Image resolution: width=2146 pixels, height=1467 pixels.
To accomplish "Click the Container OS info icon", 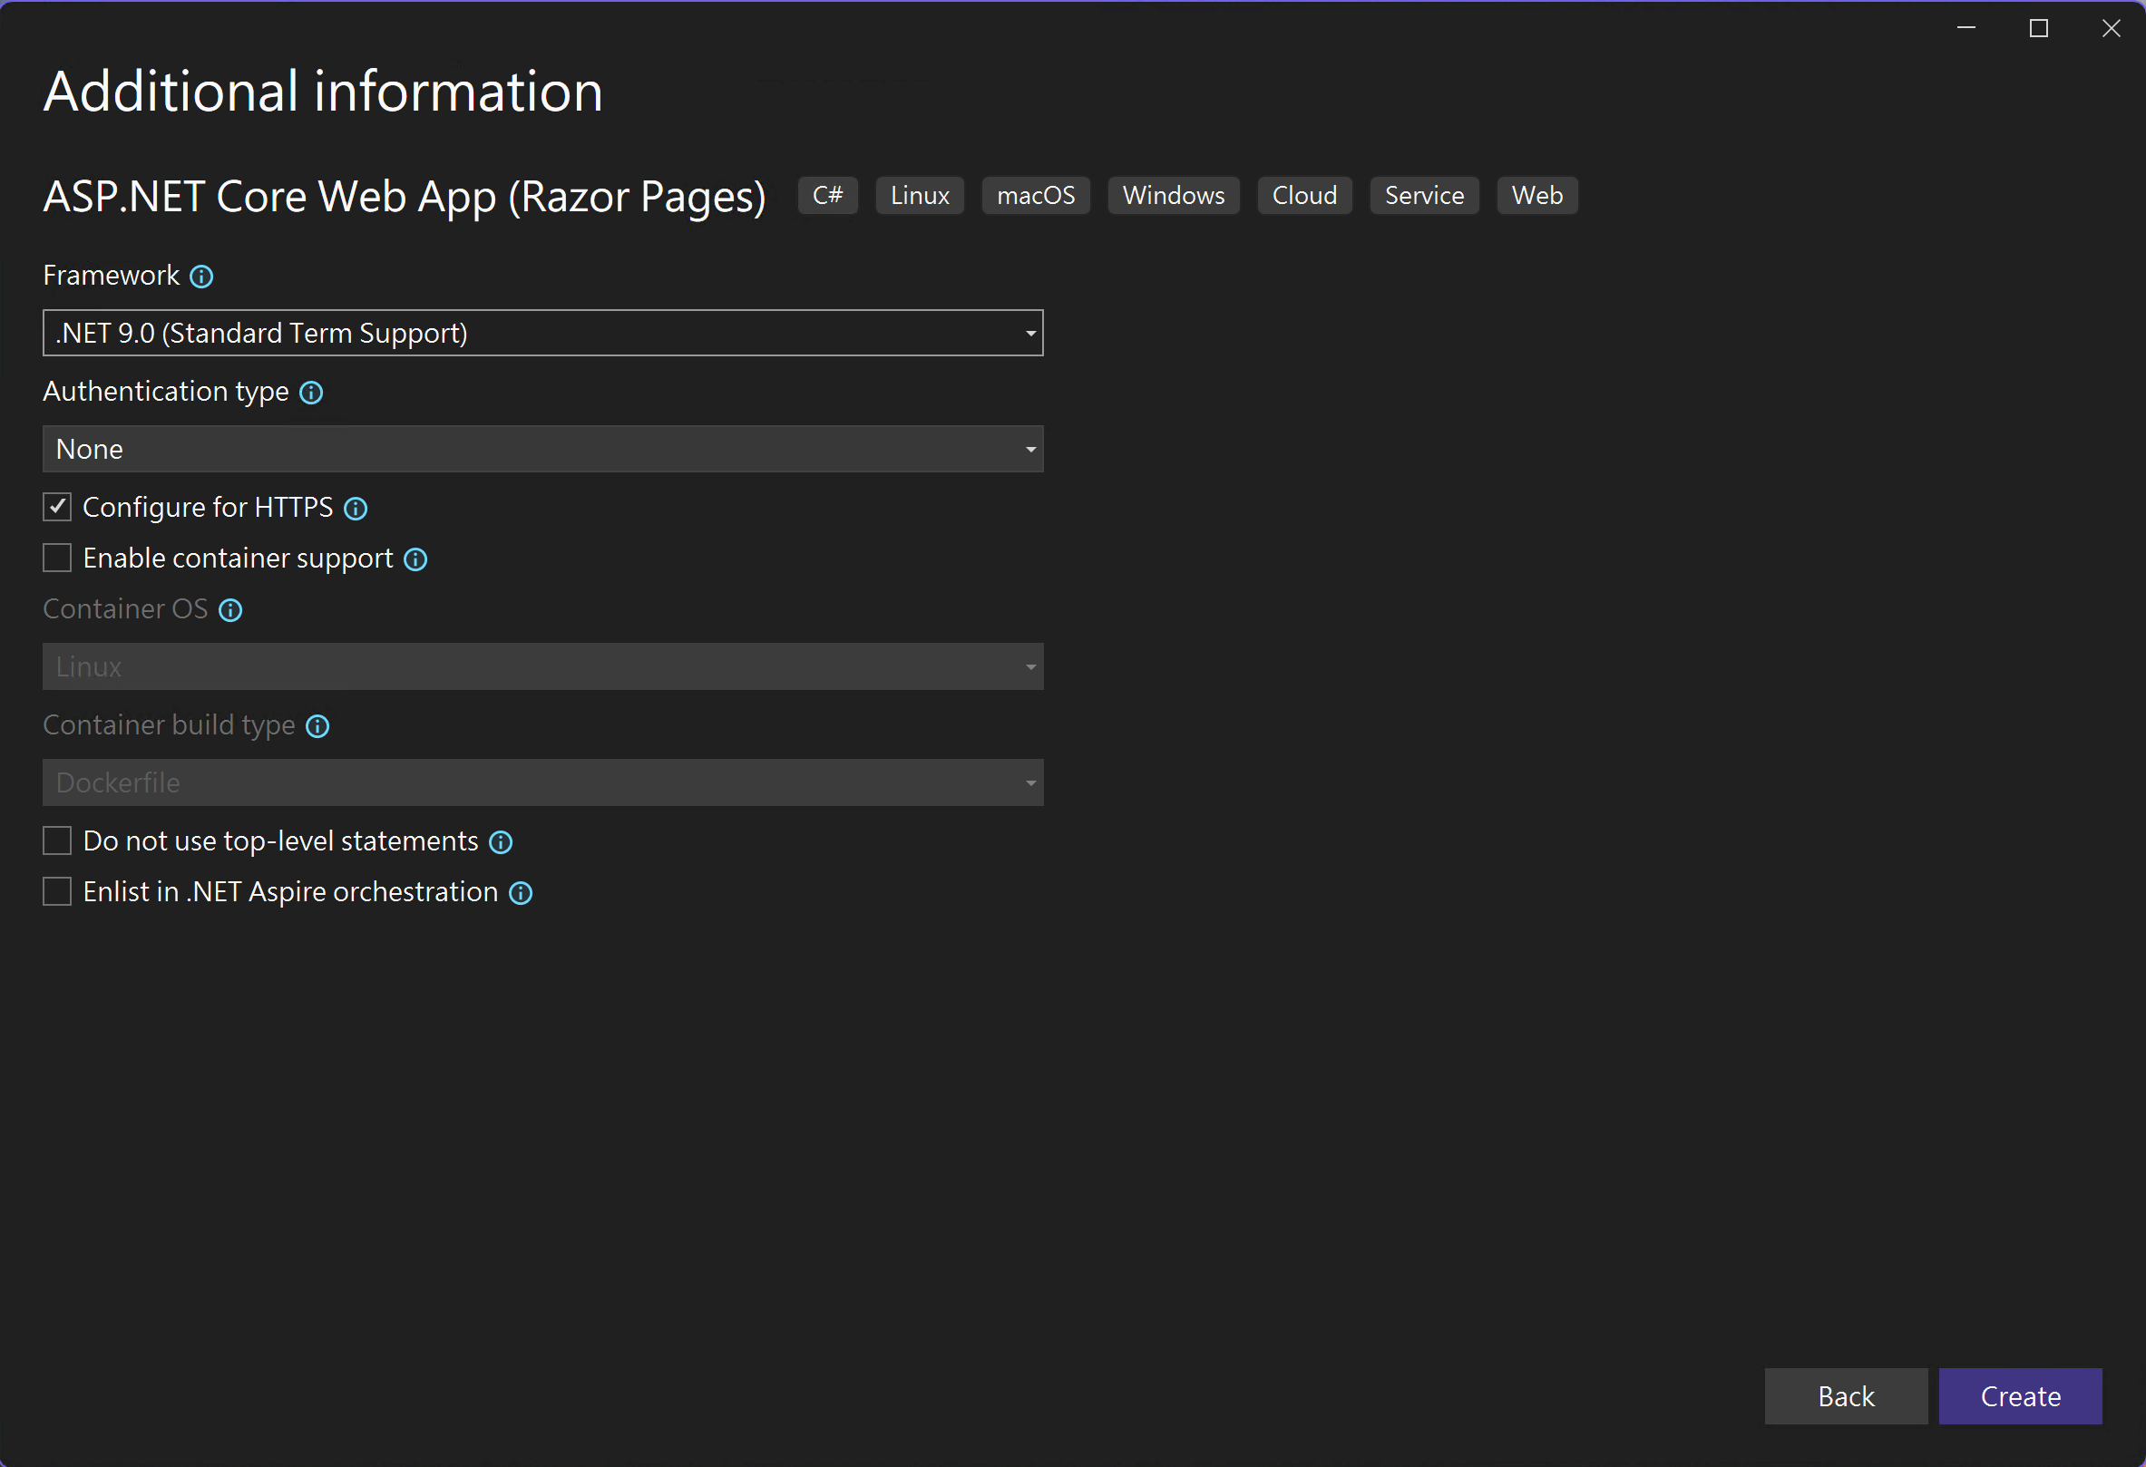I will pos(230,610).
